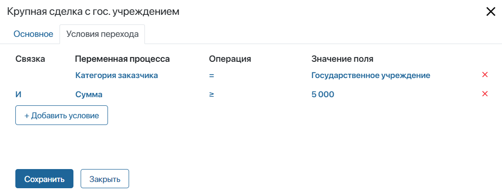502x193 pixels.
Task: Change the Сумма process variable
Action: [x=89, y=94]
